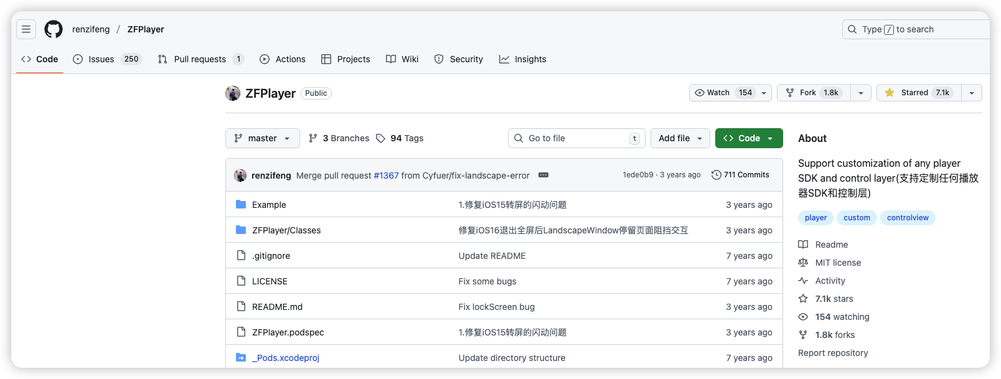Image resolution: width=1001 pixels, height=379 pixels.
Task: Open the README.md file
Action: click(277, 307)
